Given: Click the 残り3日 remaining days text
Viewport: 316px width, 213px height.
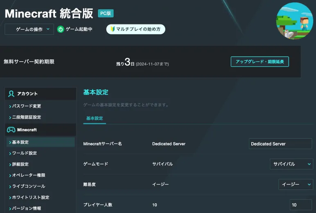Looking at the screenshot, I should point(125,62).
